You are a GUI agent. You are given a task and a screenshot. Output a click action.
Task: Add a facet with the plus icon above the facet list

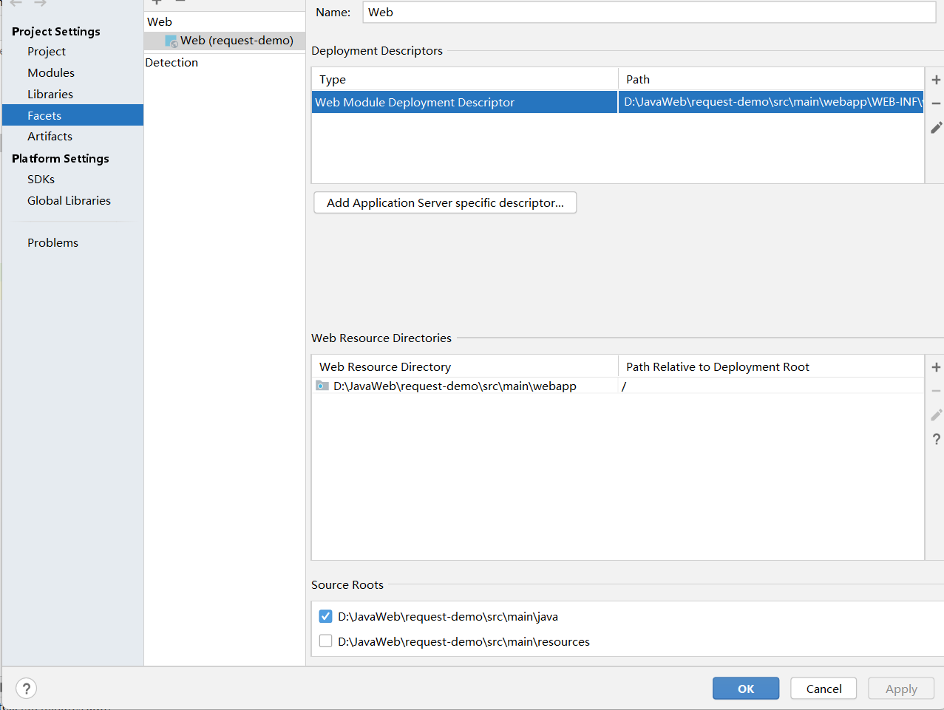pyautogui.click(x=157, y=2)
